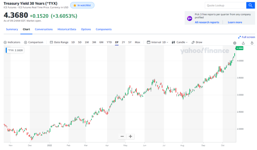The image size is (257, 150).
Task: Follow the All research reports link
Action: [x=207, y=22]
